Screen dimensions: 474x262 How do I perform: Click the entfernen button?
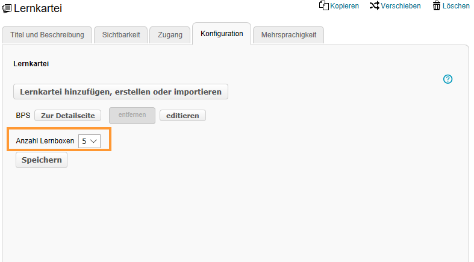[x=132, y=115]
